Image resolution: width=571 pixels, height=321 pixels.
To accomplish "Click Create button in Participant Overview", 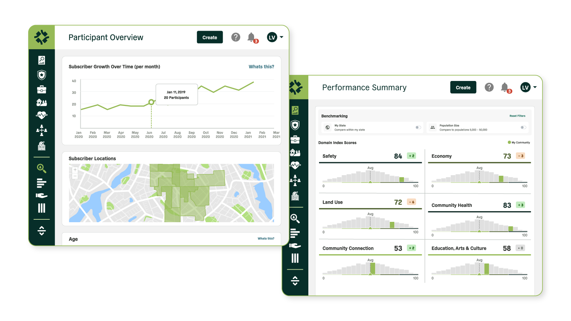I will pyautogui.click(x=210, y=37).
